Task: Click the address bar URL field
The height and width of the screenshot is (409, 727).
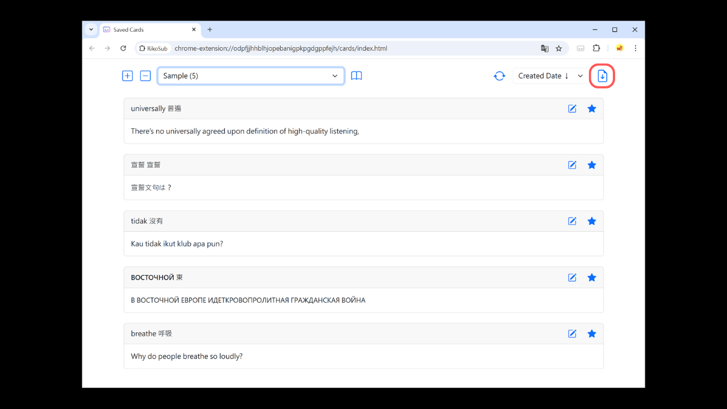Action: click(x=341, y=48)
